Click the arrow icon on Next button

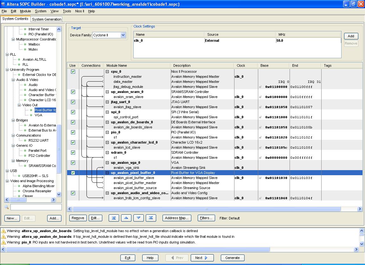pos(206,258)
